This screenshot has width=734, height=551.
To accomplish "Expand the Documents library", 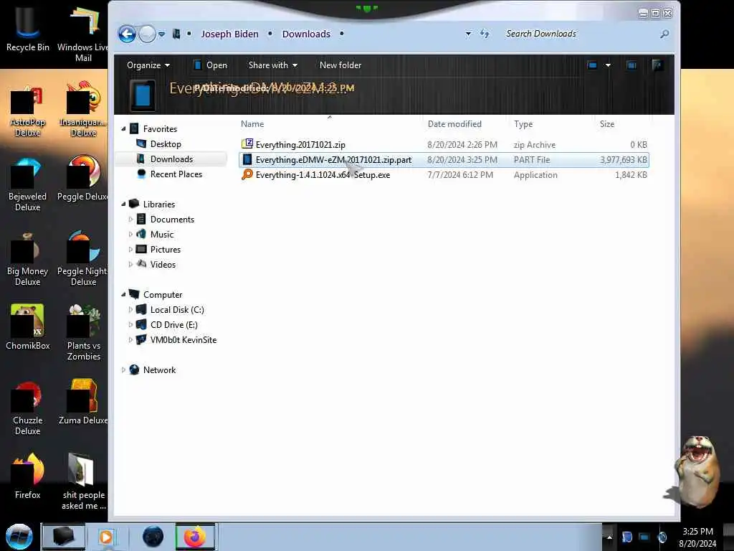I will click(x=130, y=219).
